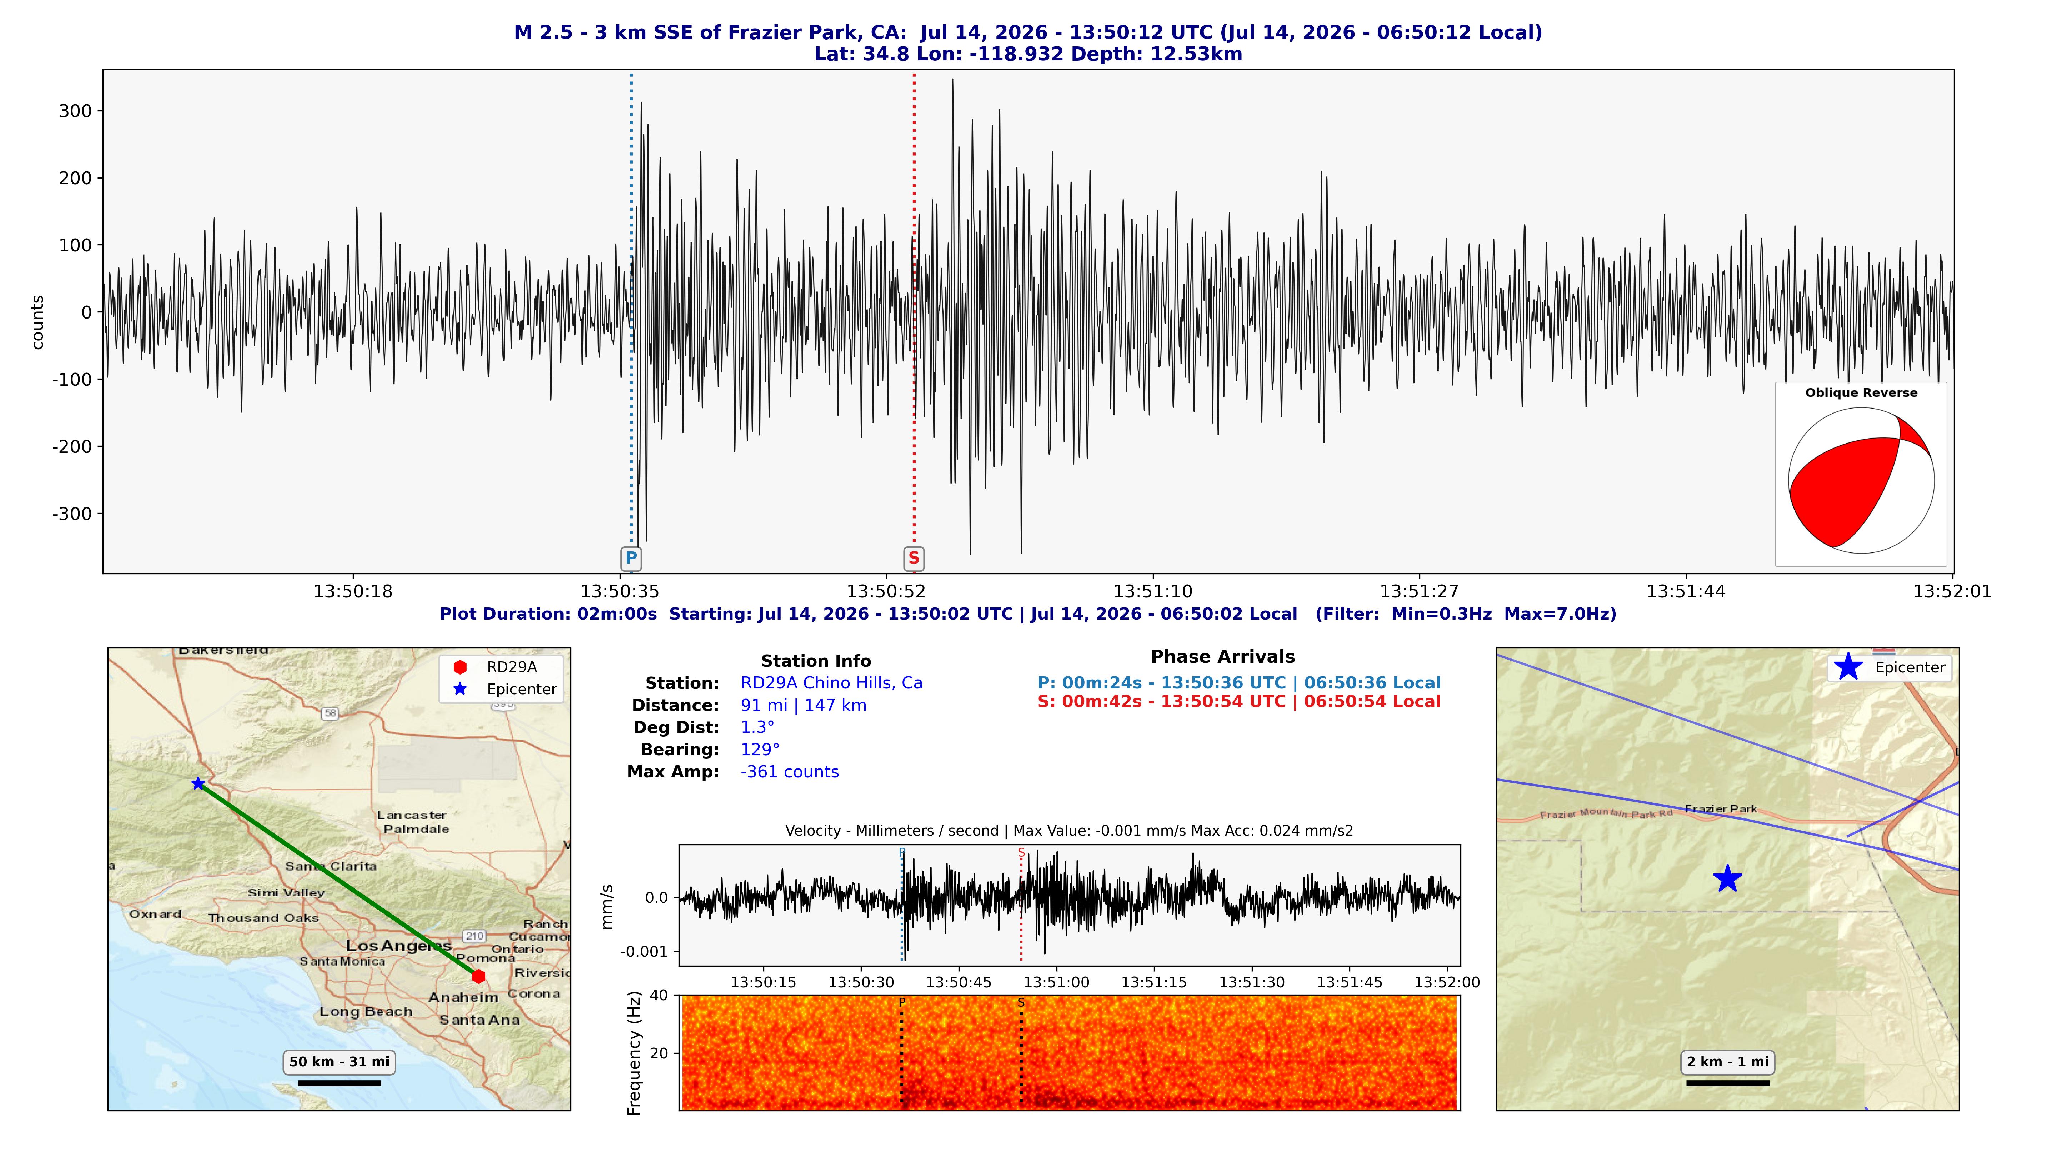
Task: Click the "Frequency (Hz)" spectrogram axis label
Action: (x=634, y=1053)
